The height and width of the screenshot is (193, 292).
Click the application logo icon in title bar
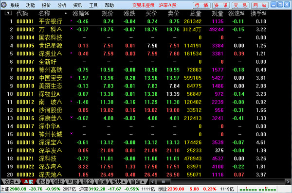click(x=4, y=5)
